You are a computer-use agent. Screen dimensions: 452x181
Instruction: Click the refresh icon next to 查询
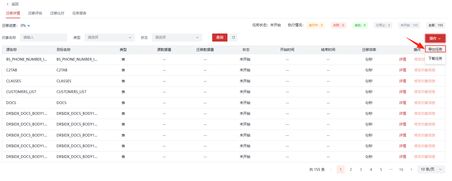click(x=233, y=38)
